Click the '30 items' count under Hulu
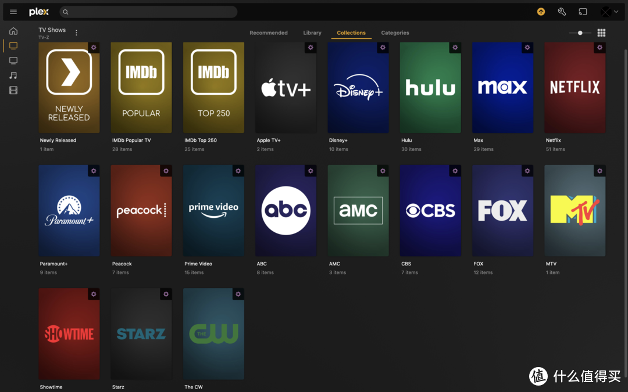 [411, 149]
